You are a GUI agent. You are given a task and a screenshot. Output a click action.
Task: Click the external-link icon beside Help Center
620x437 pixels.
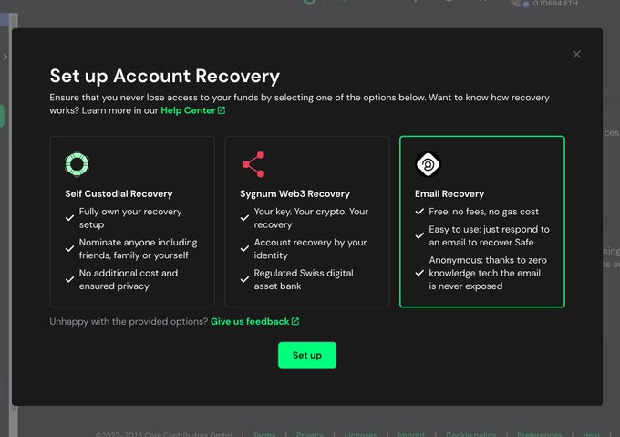tap(222, 110)
